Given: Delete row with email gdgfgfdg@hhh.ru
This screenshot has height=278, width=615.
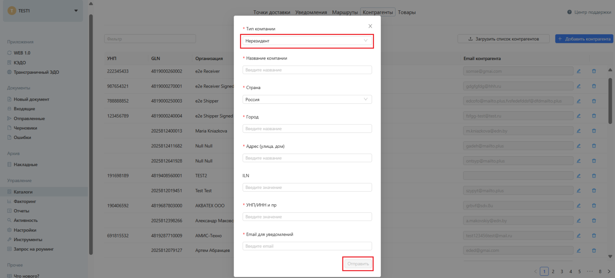Looking at the screenshot, I should pos(594,86).
